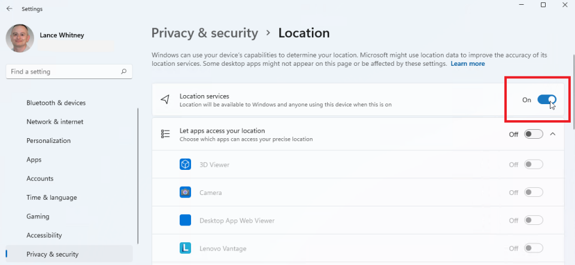Click the Location services label
Image resolution: width=575 pixels, height=265 pixels.
tap(204, 96)
